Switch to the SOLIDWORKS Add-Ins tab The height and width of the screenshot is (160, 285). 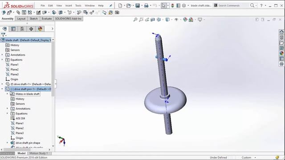point(68,19)
